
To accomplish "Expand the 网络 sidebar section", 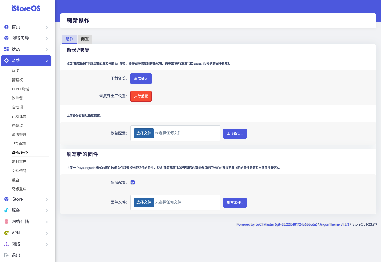I will tap(46, 244).
